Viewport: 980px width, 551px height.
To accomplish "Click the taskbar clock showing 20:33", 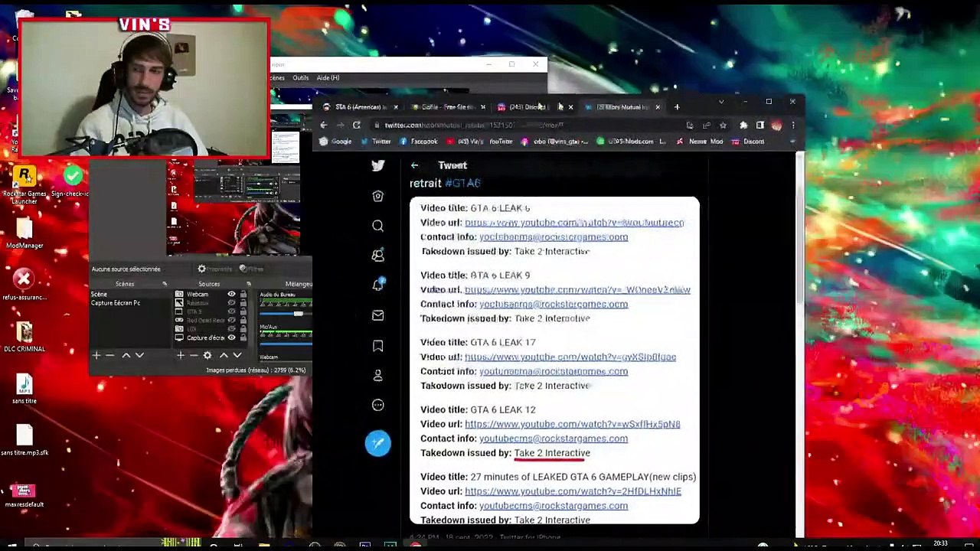I will 940,544.
